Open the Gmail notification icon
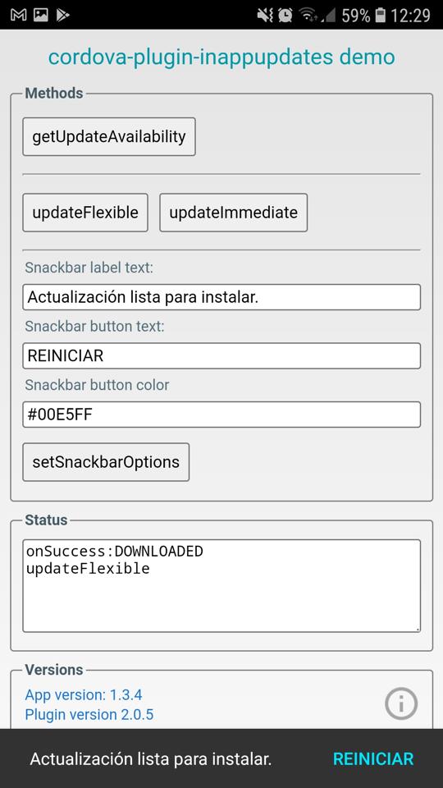443x788 pixels. (x=19, y=15)
